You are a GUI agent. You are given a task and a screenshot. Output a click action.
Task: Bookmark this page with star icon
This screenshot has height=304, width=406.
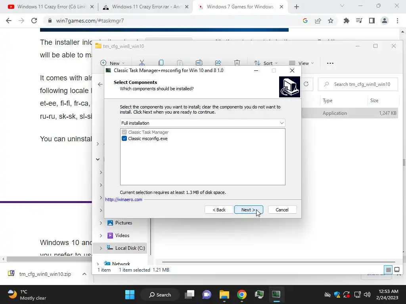(331, 21)
